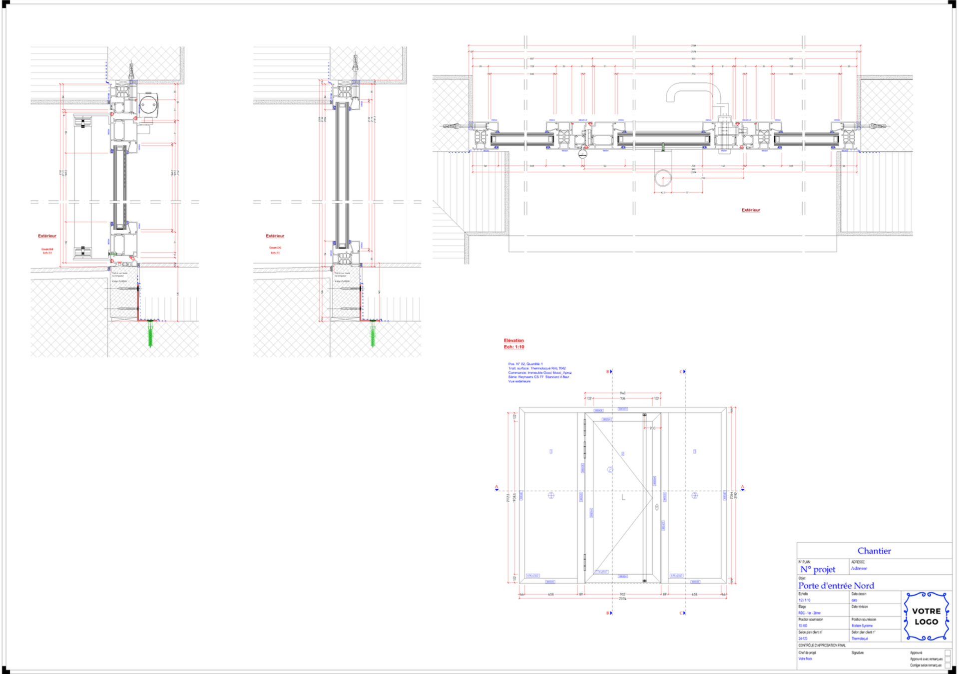Click the 'Extérieur' label in plan view
Screen dimensions: 959x674
(x=750, y=210)
